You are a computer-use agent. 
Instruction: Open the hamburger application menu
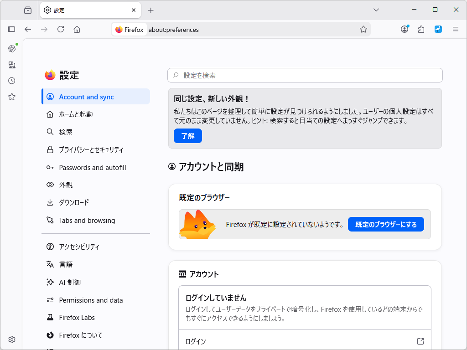[x=456, y=29]
